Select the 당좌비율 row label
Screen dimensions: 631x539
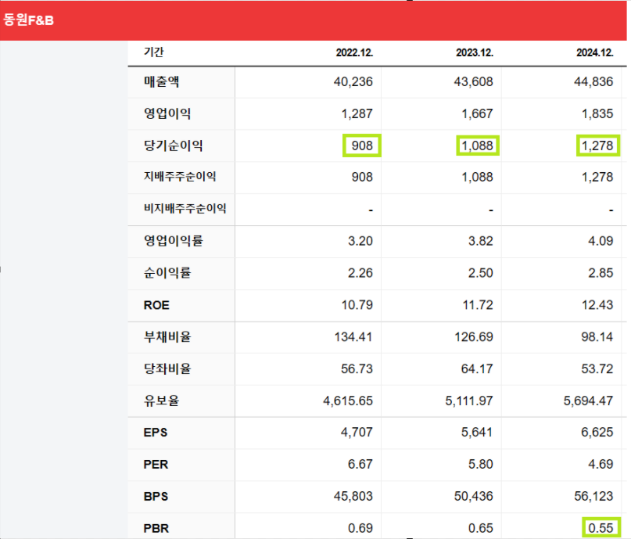167,368
